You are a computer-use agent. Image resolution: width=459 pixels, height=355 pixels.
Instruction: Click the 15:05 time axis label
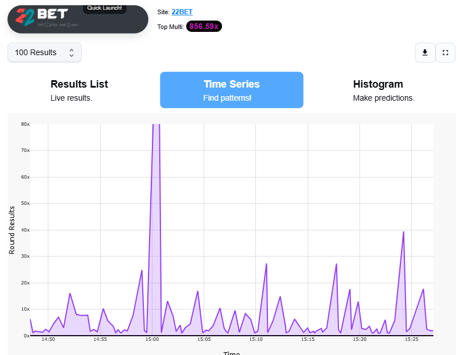coord(204,339)
